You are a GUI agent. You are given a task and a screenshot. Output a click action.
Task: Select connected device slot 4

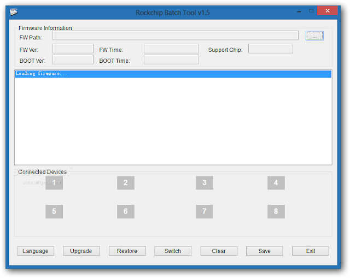[x=276, y=183]
